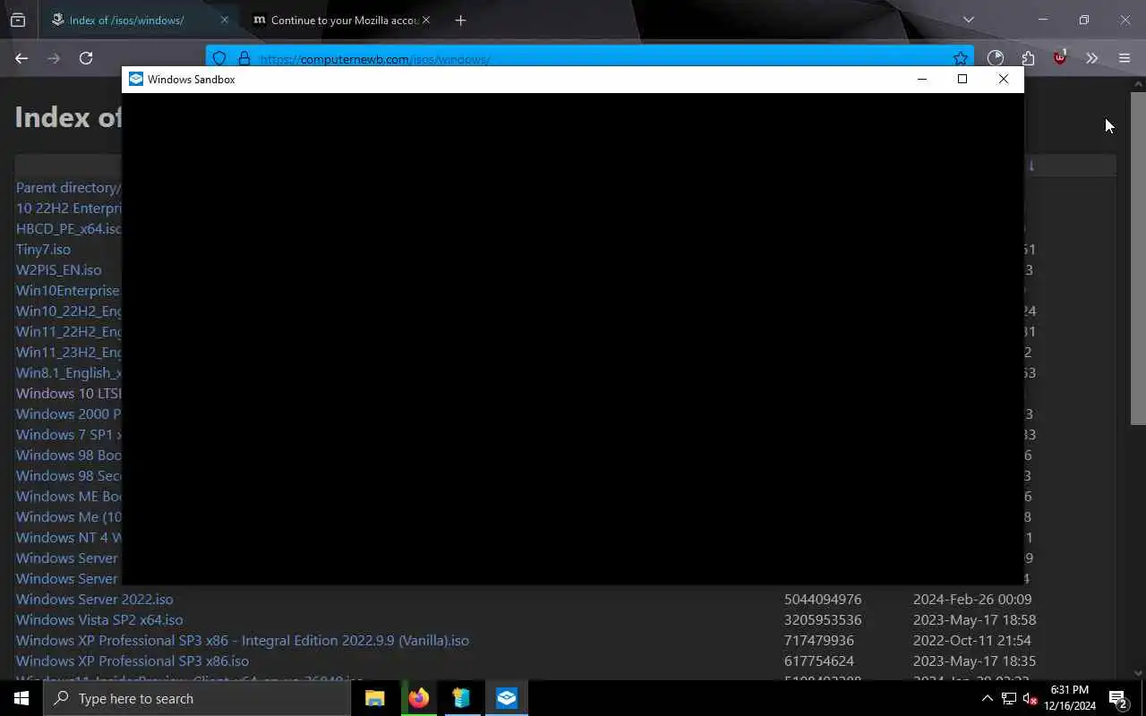Open Firefox View icon left of tabs
The image size is (1146, 716).
coord(18,20)
